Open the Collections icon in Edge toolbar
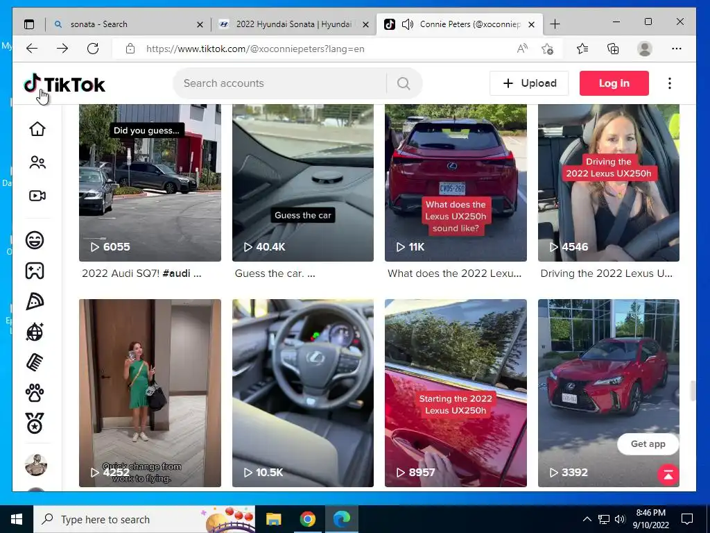 point(613,49)
